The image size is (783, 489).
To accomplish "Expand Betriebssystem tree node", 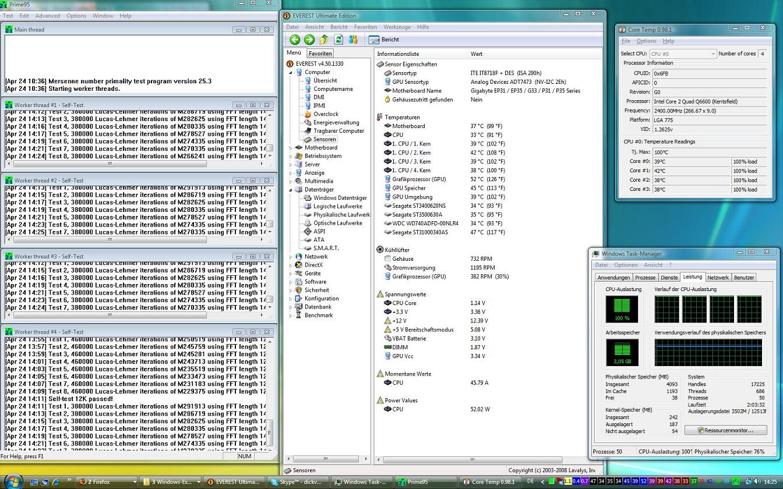I will (x=291, y=156).
